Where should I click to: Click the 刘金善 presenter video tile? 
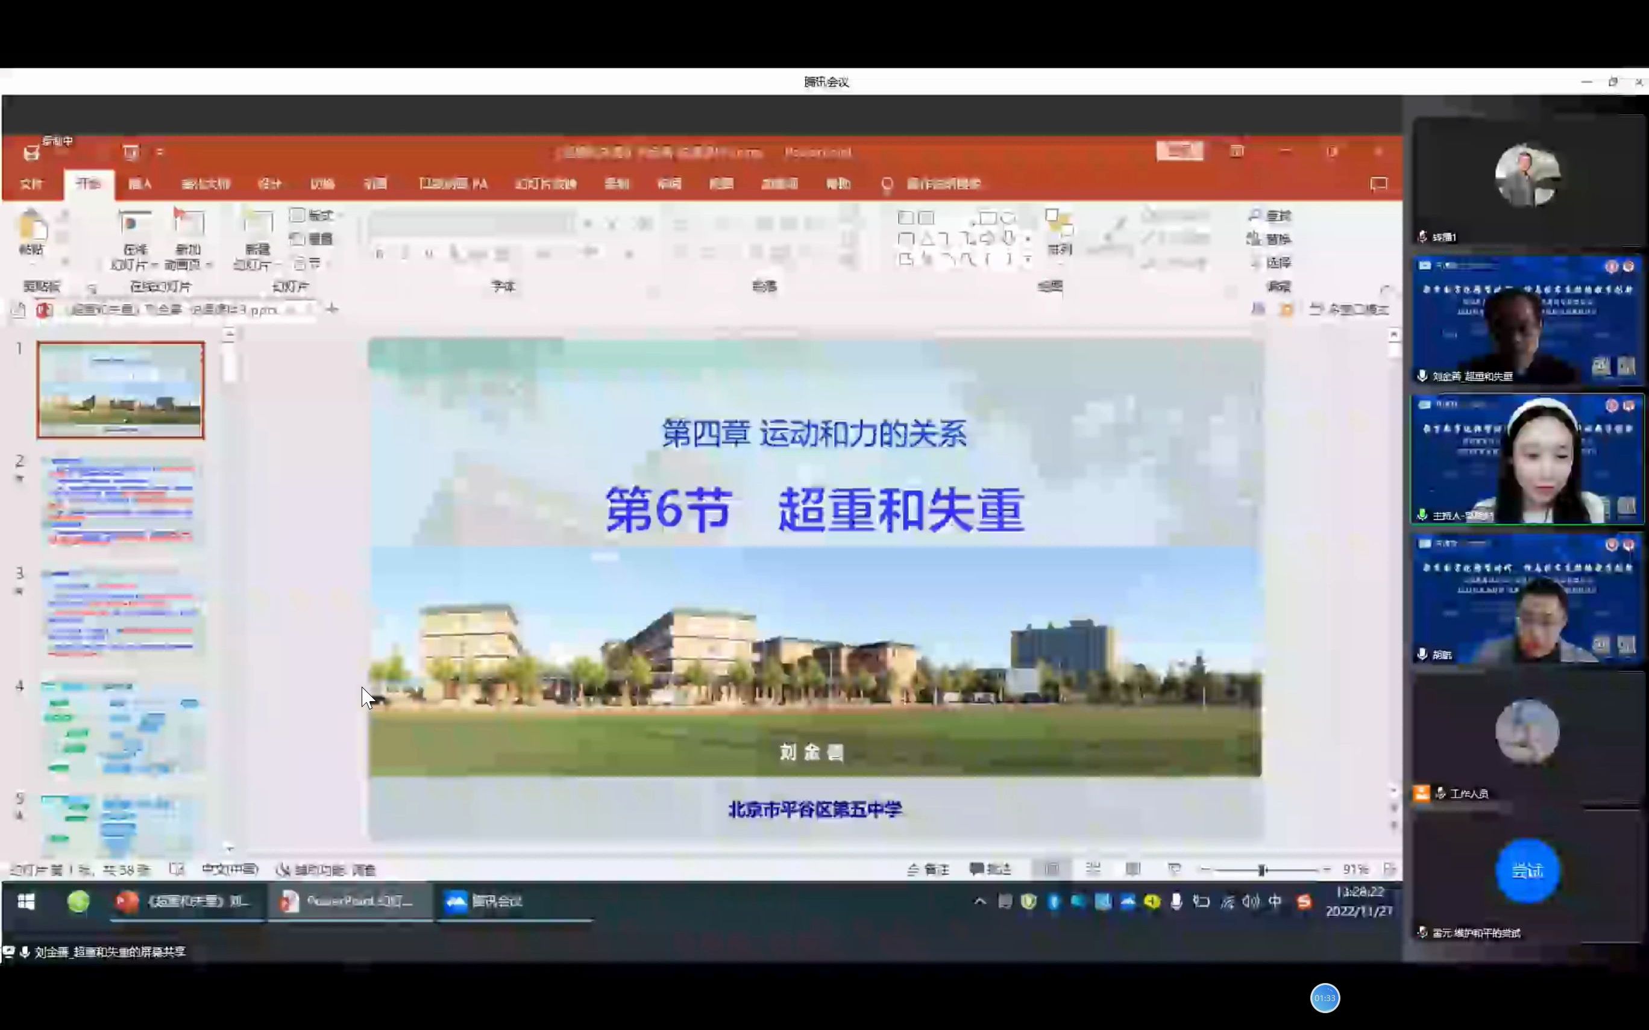point(1527,320)
